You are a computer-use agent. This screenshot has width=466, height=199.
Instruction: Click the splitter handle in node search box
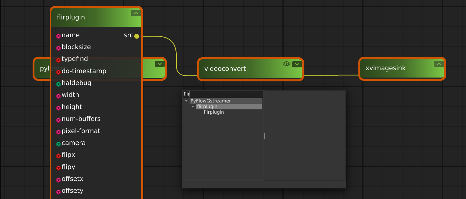264,136
